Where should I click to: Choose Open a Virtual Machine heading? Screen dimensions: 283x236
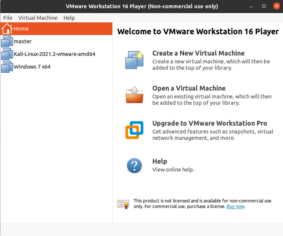coord(189,88)
